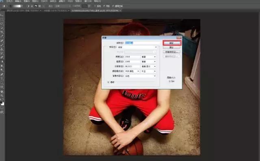Click the resolution field showing 96.012

(x=132, y=66)
